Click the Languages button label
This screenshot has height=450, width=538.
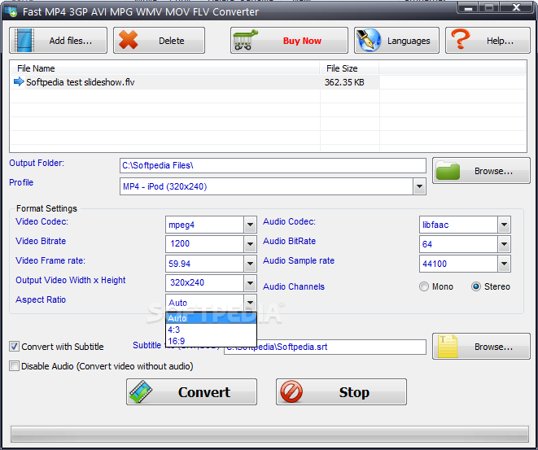click(x=409, y=41)
